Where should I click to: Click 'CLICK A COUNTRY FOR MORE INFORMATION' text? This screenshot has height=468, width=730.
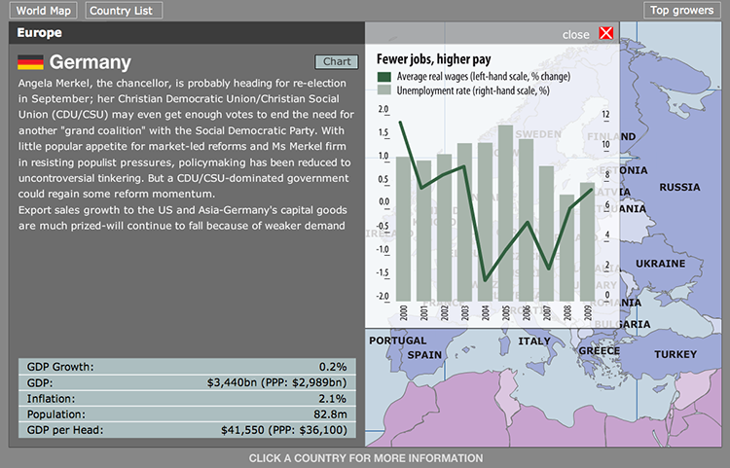point(365,458)
